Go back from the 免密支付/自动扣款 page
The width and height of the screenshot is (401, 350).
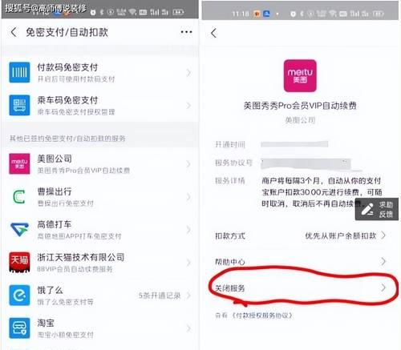point(14,32)
